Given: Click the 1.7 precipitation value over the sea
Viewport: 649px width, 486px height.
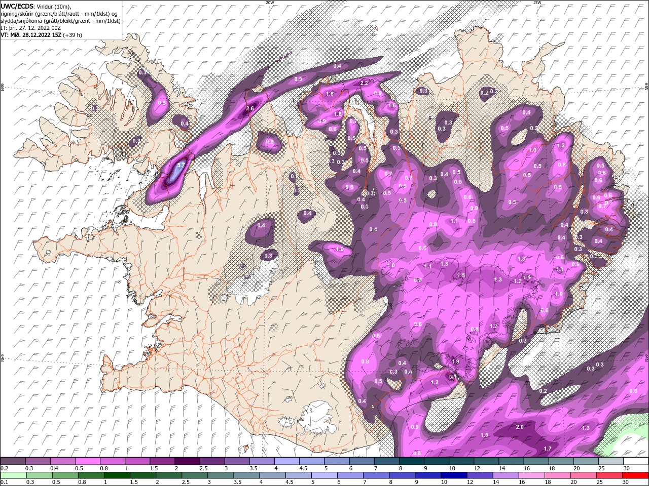Looking at the screenshot, I should pos(547,449).
